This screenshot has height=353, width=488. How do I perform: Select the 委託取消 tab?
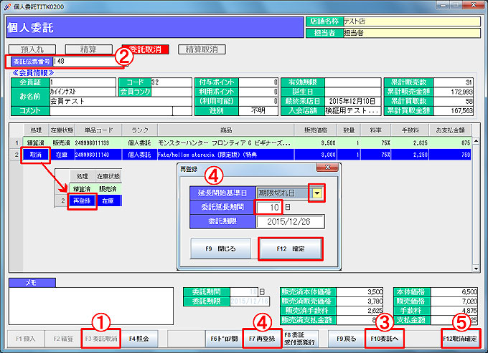[147, 49]
